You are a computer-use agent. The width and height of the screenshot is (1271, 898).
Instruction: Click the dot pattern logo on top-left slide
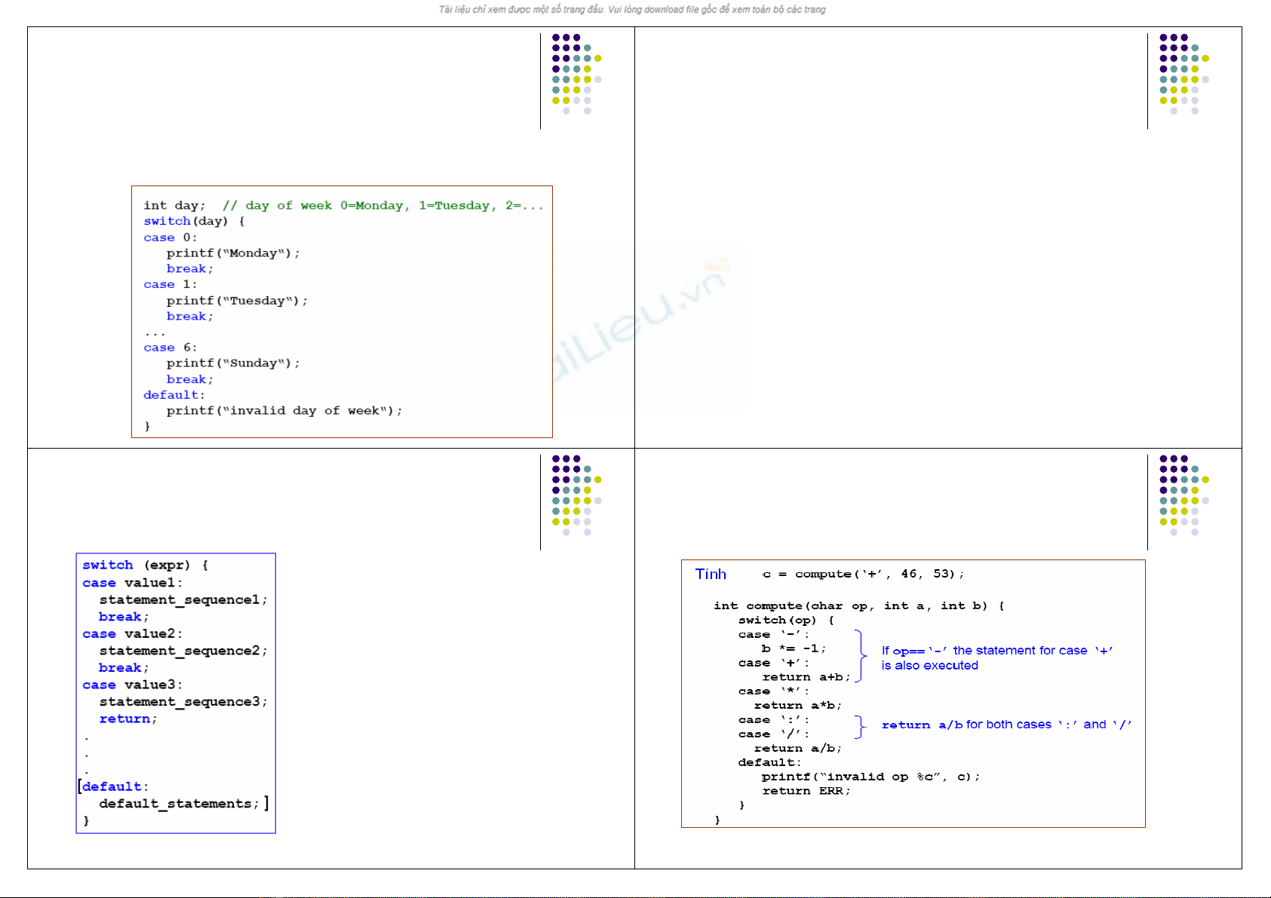pyautogui.click(x=576, y=74)
